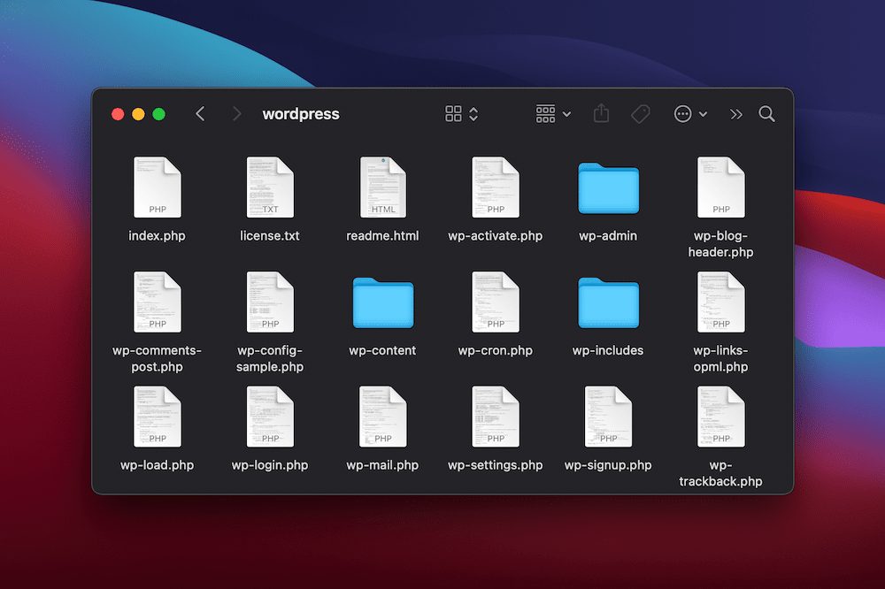Open the group-by options dropdown
This screenshot has width=885, height=589.
tap(553, 114)
